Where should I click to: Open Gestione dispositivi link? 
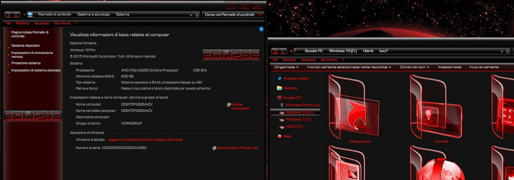(x=26, y=45)
